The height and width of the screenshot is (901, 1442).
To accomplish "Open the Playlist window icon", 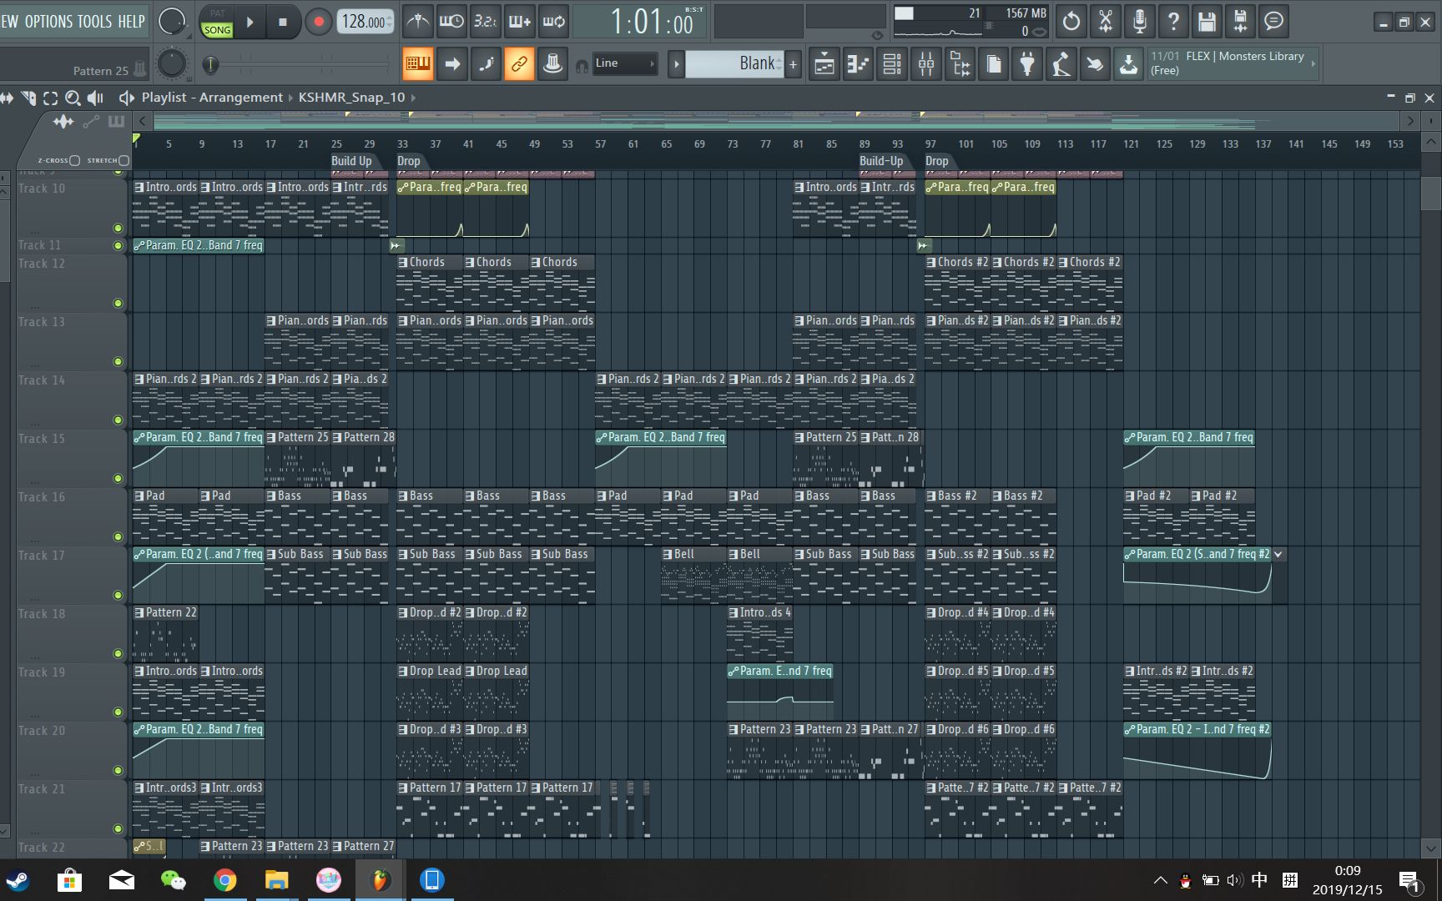I will point(825,63).
